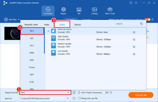Click the Add Files plus icon

(x=6, y=20)
